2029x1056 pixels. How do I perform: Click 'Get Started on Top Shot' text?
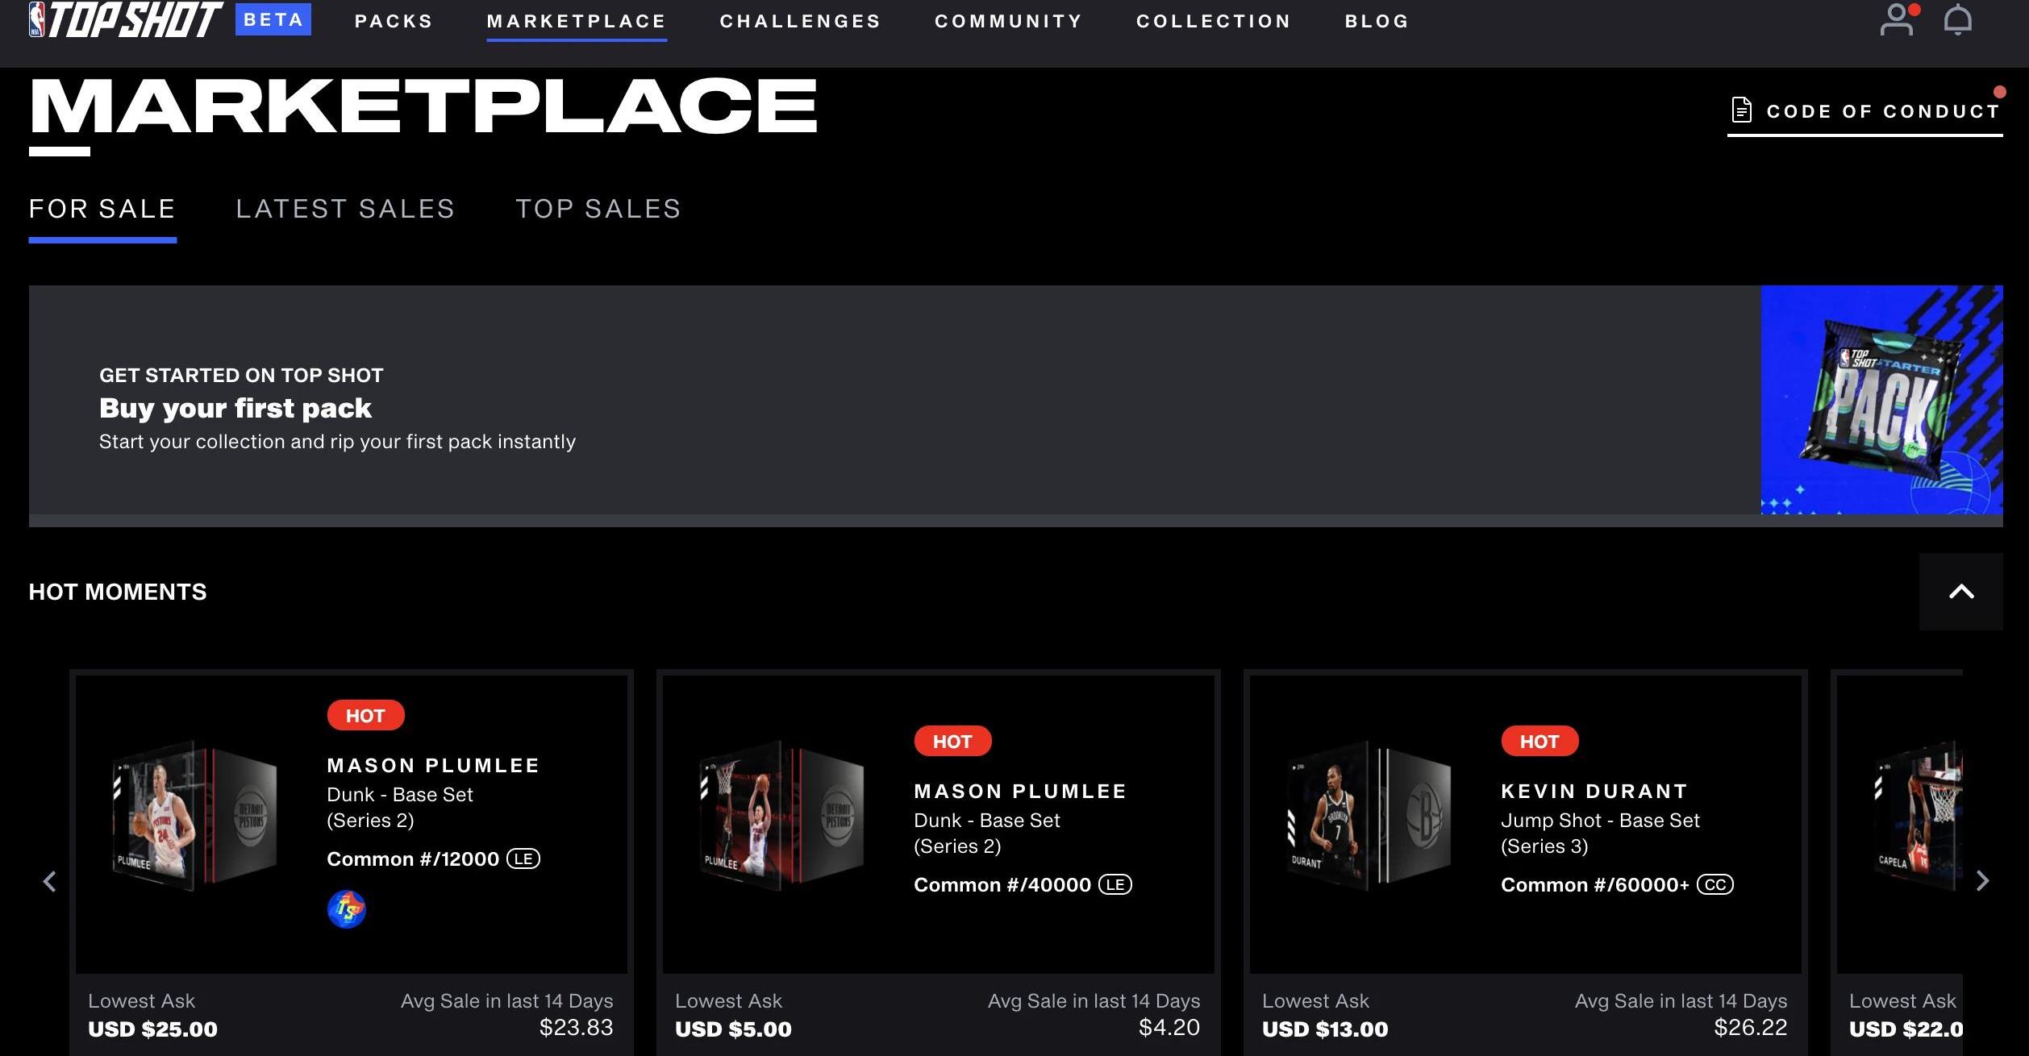[241, 376]
